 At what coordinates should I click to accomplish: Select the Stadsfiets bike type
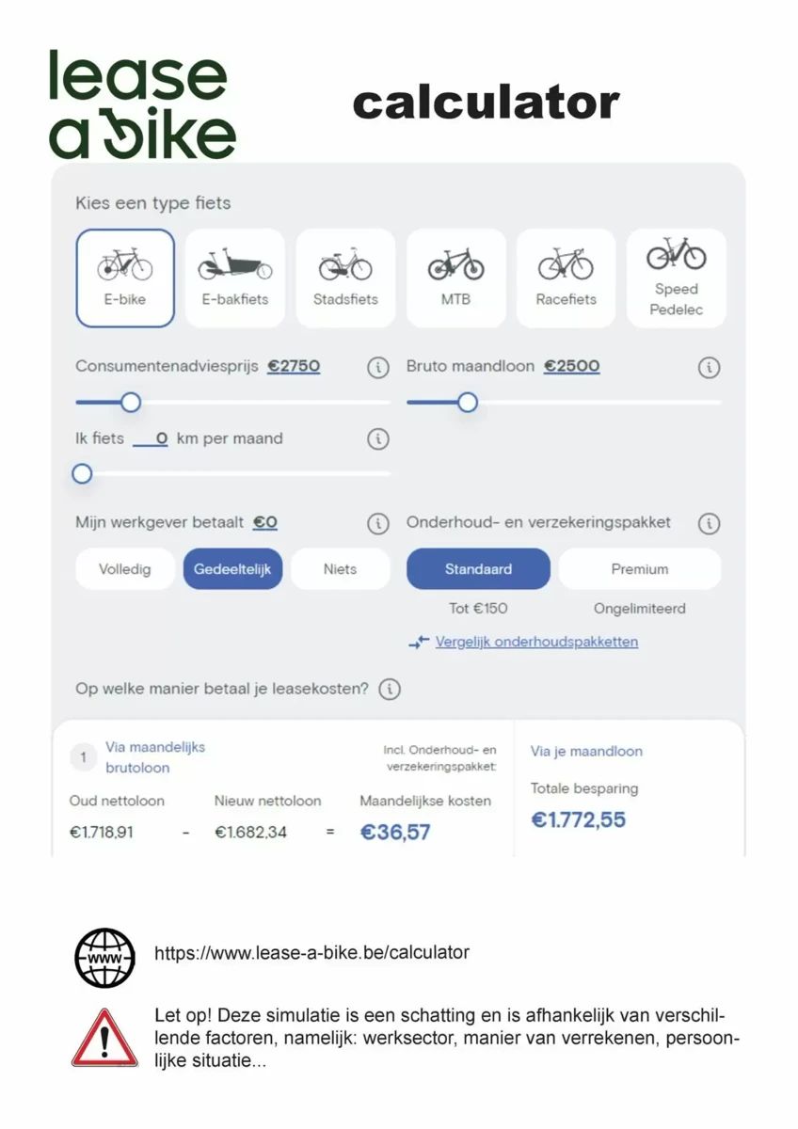point(345,278)
